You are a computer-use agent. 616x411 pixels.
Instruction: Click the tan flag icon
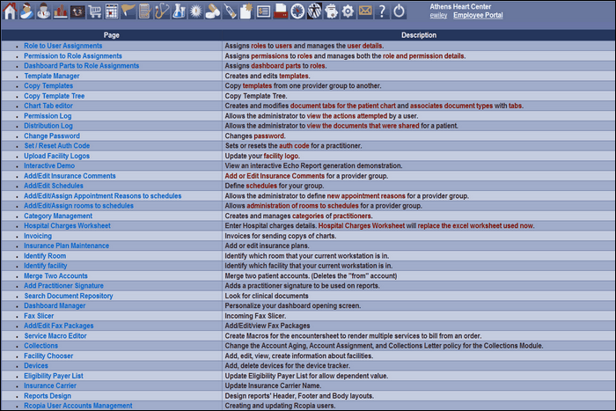pos(128,11)
